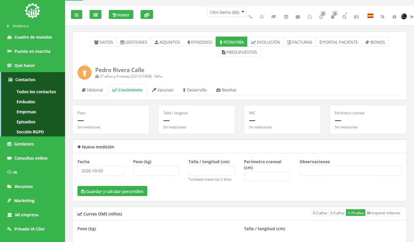The height and width of the screenshot is (242, 414).
Task: Click the green list view button
Action: pos(96,14)
